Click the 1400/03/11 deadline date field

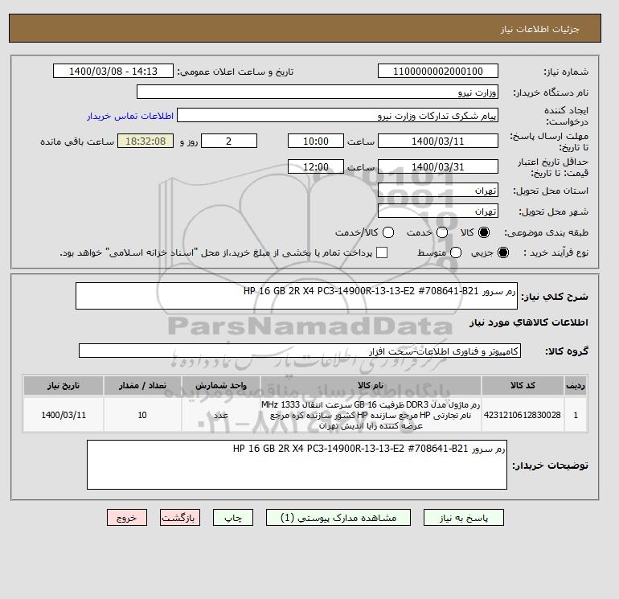tap(438, 141)
